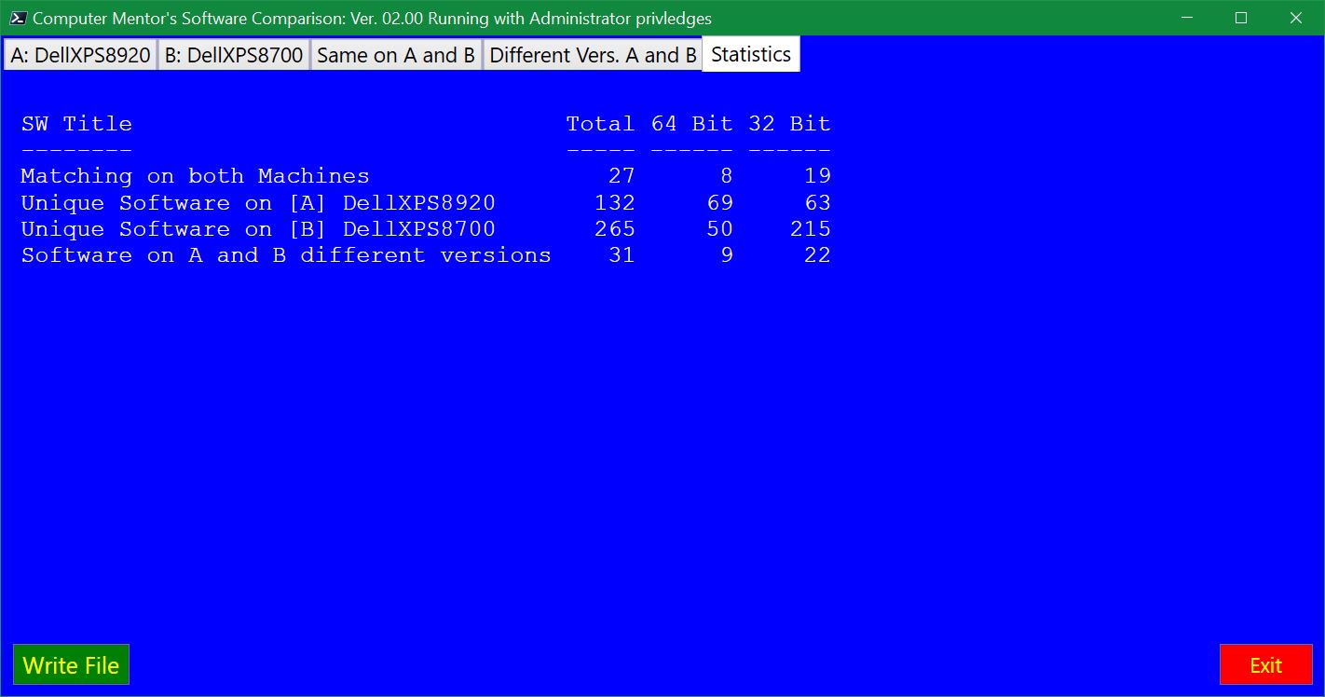
Task: Maximize the Software Comparison window
Action: [x=1241, y=18]
